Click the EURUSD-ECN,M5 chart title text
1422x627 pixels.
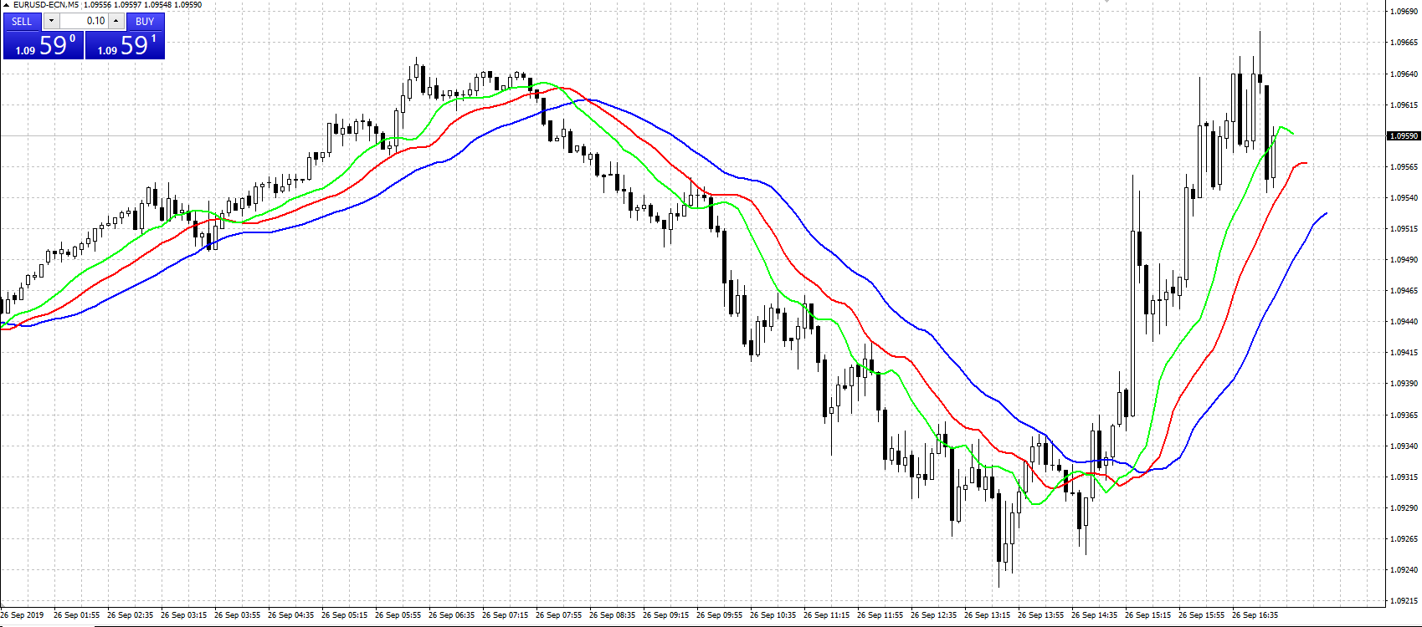pos(46,5)
